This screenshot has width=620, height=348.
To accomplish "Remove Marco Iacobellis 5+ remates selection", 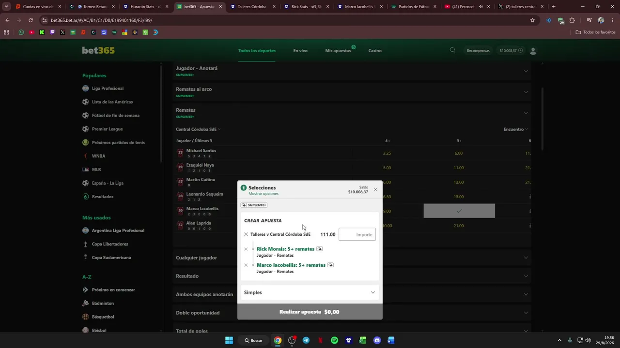I will click(x=246, y=265).
